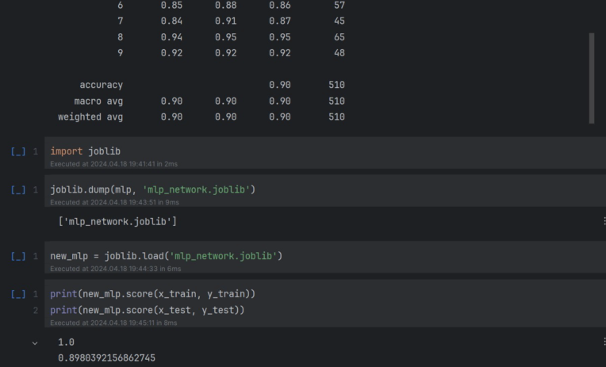The height and width of the screenshot is (367, 606).
Task: Click the run indicator beside joblib.load cell
Action: [18, 256]
